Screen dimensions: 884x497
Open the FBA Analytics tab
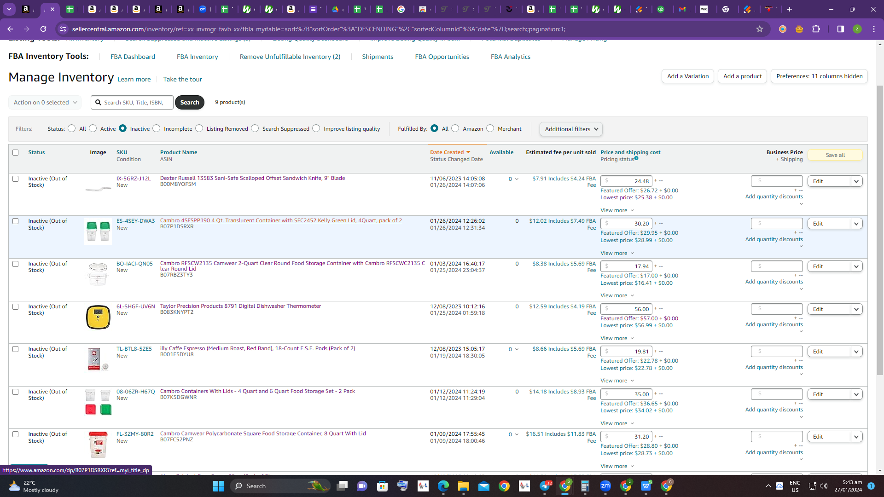pos(511,57)
